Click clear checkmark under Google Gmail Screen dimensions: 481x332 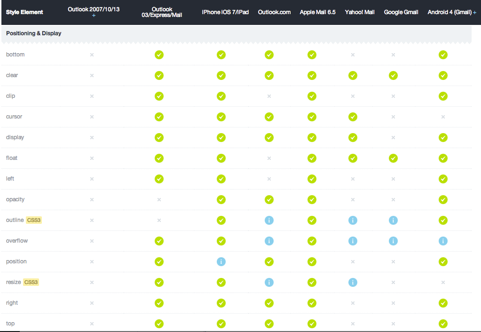coord(393,76)
